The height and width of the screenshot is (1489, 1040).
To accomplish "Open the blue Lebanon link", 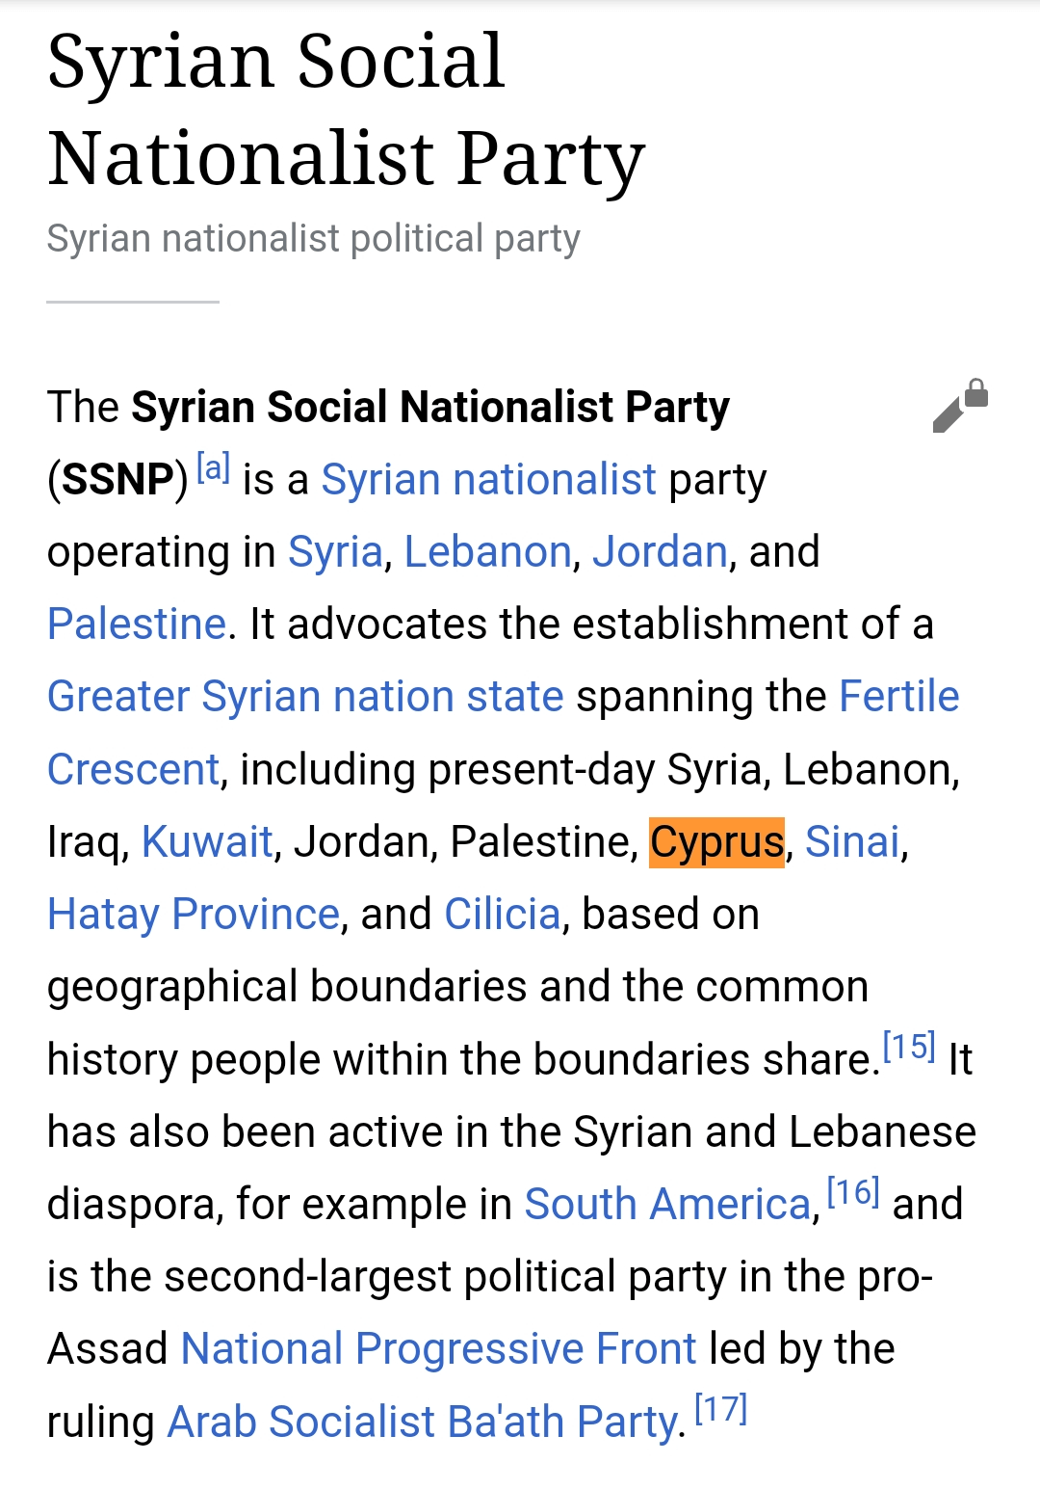I will [x=487, y=552].
